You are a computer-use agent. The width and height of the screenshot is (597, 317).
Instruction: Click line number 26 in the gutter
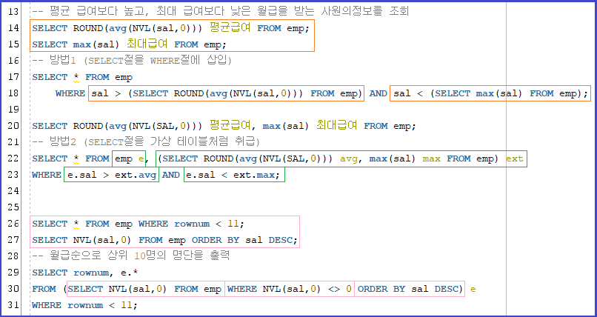13,224
